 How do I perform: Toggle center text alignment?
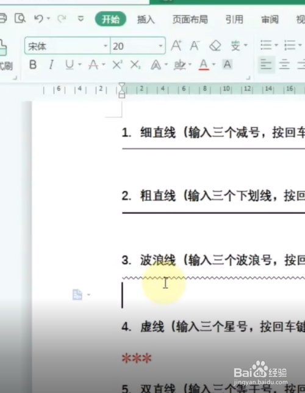(x=284, y=65)
